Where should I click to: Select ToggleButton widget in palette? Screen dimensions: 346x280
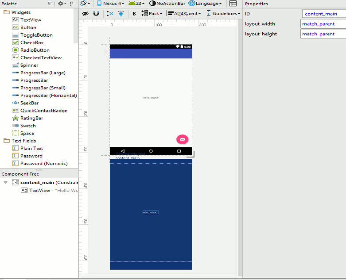(x=32, y=35)
